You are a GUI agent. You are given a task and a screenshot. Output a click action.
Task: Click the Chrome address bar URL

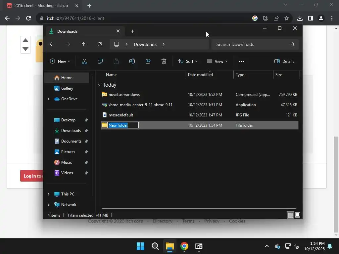point(75,19)
